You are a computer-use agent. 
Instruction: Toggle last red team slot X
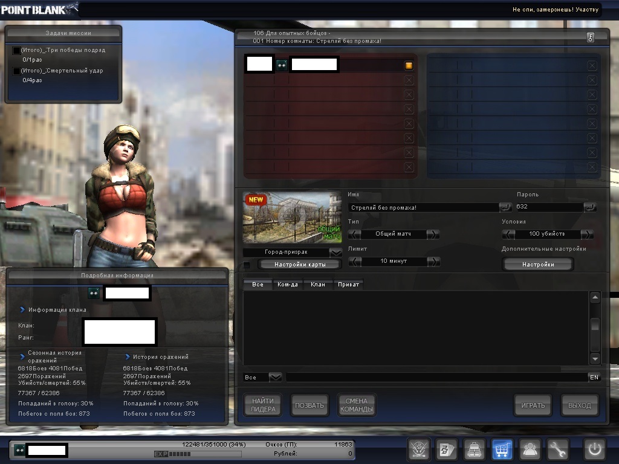pyautogui.click(x=409, y=167)
